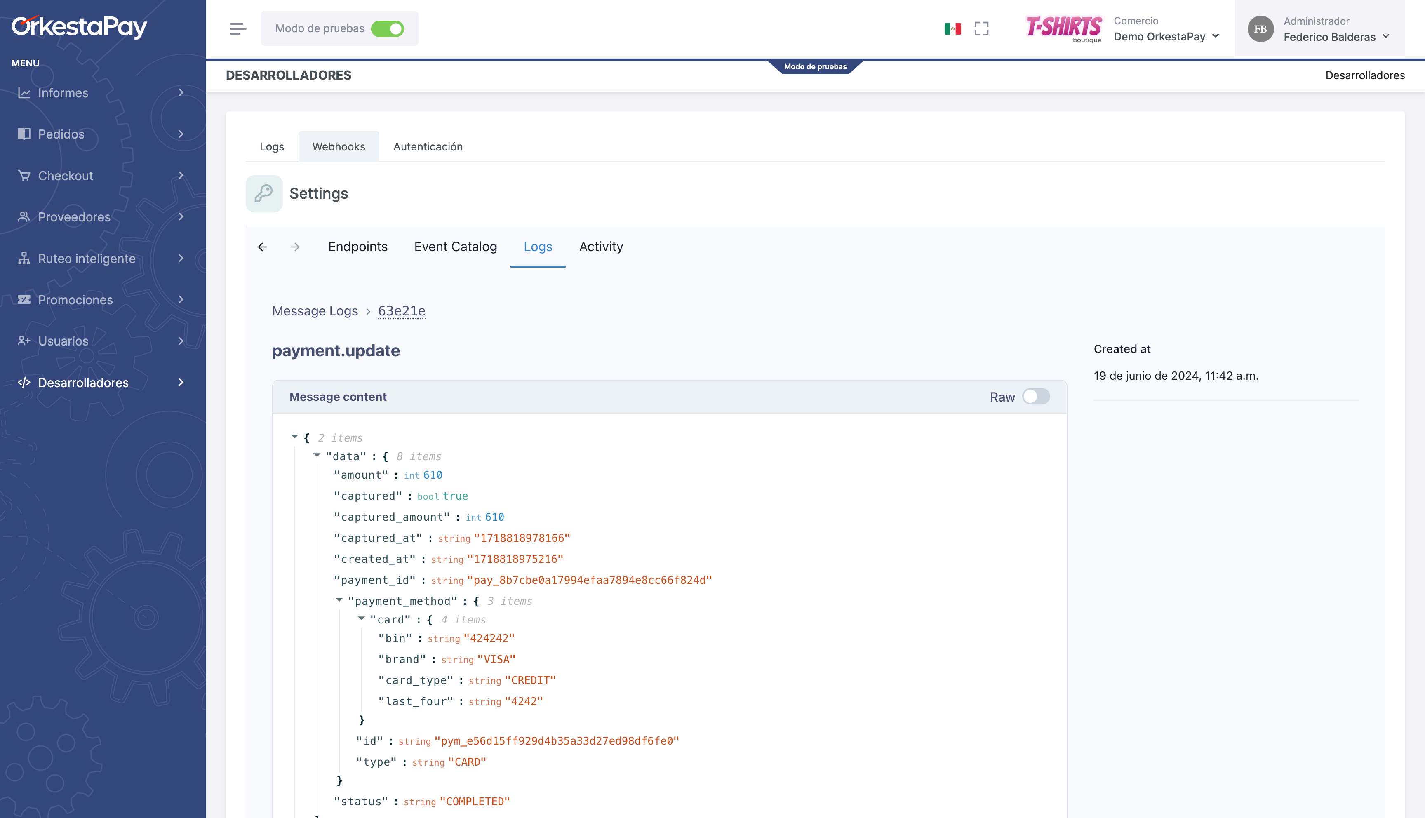Viewport: 1425px width, 818px height.
Task: Expand the Desarrolladores menu chevron
Action: pos(181,383)
